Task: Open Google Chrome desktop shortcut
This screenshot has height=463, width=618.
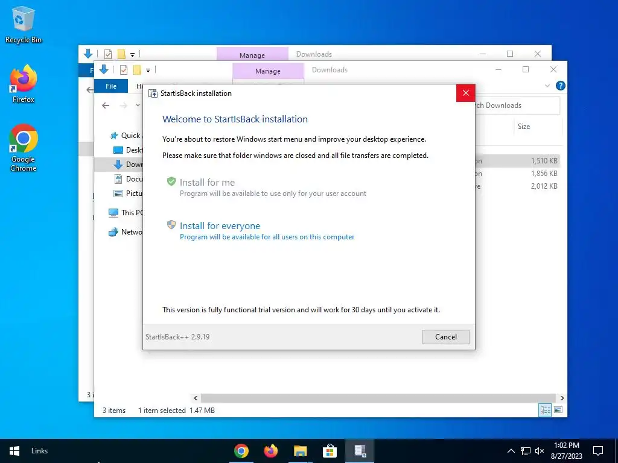Action: tap(24, 148)
